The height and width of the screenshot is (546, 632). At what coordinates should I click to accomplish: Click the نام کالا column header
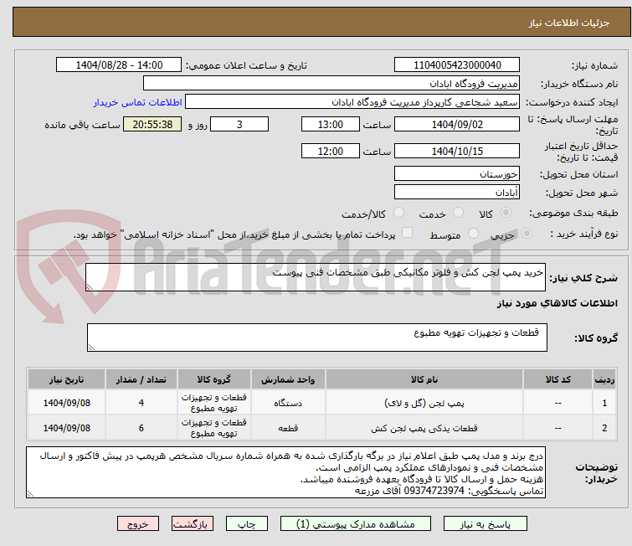click(424, 379)
